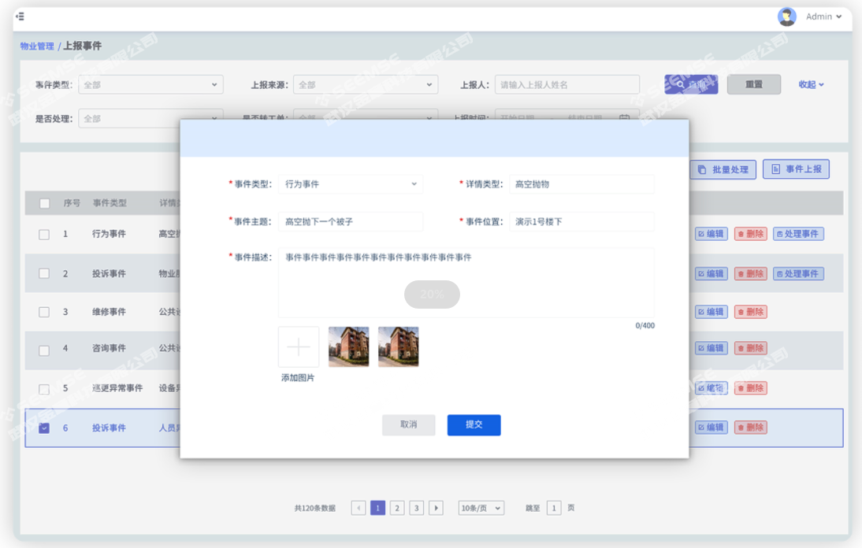Screen dimensions: 862x548
Task: Click row 5 text 巡更异常事件
Action: [117, 388]
